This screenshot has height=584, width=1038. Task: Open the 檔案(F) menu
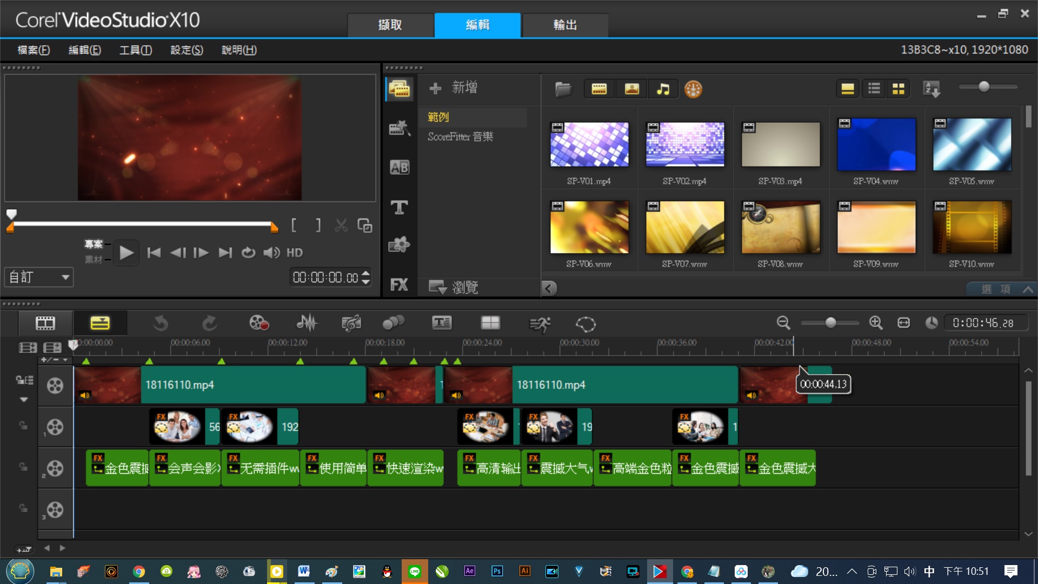[x=34, y=50]
